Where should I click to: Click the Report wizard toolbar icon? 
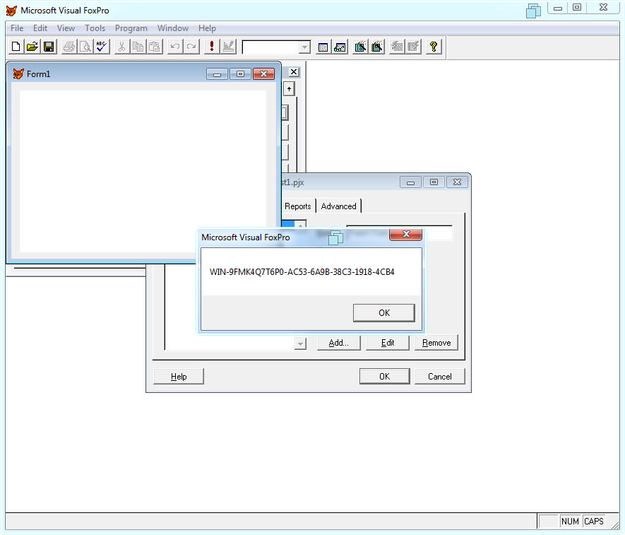tap(377, 47)
